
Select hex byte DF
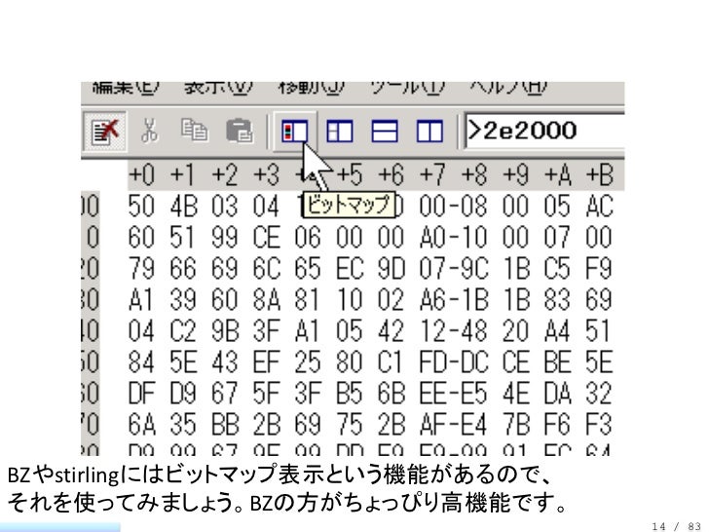(x=141, y=393)
